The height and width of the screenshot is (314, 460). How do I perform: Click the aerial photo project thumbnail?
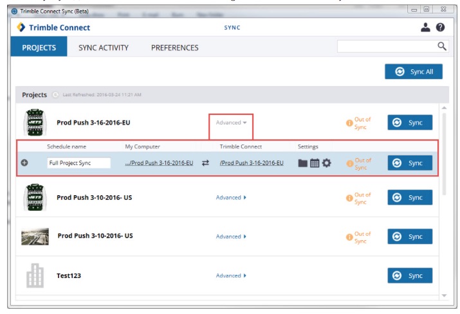35,236
